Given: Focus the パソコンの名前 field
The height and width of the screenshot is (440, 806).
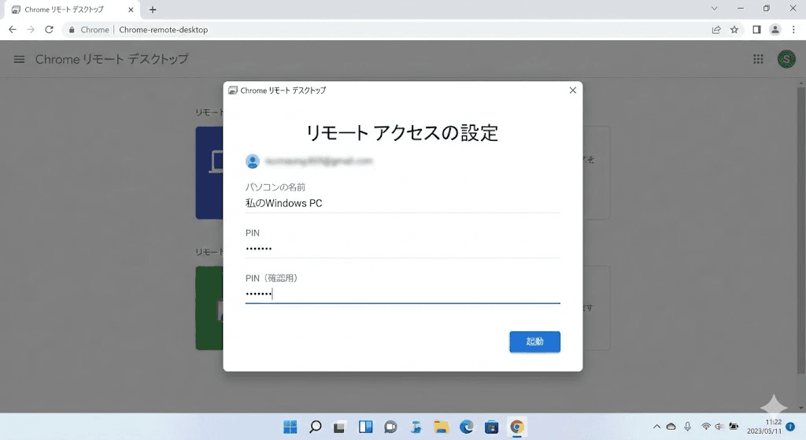Looking at the screenshot, I should 402,203.
